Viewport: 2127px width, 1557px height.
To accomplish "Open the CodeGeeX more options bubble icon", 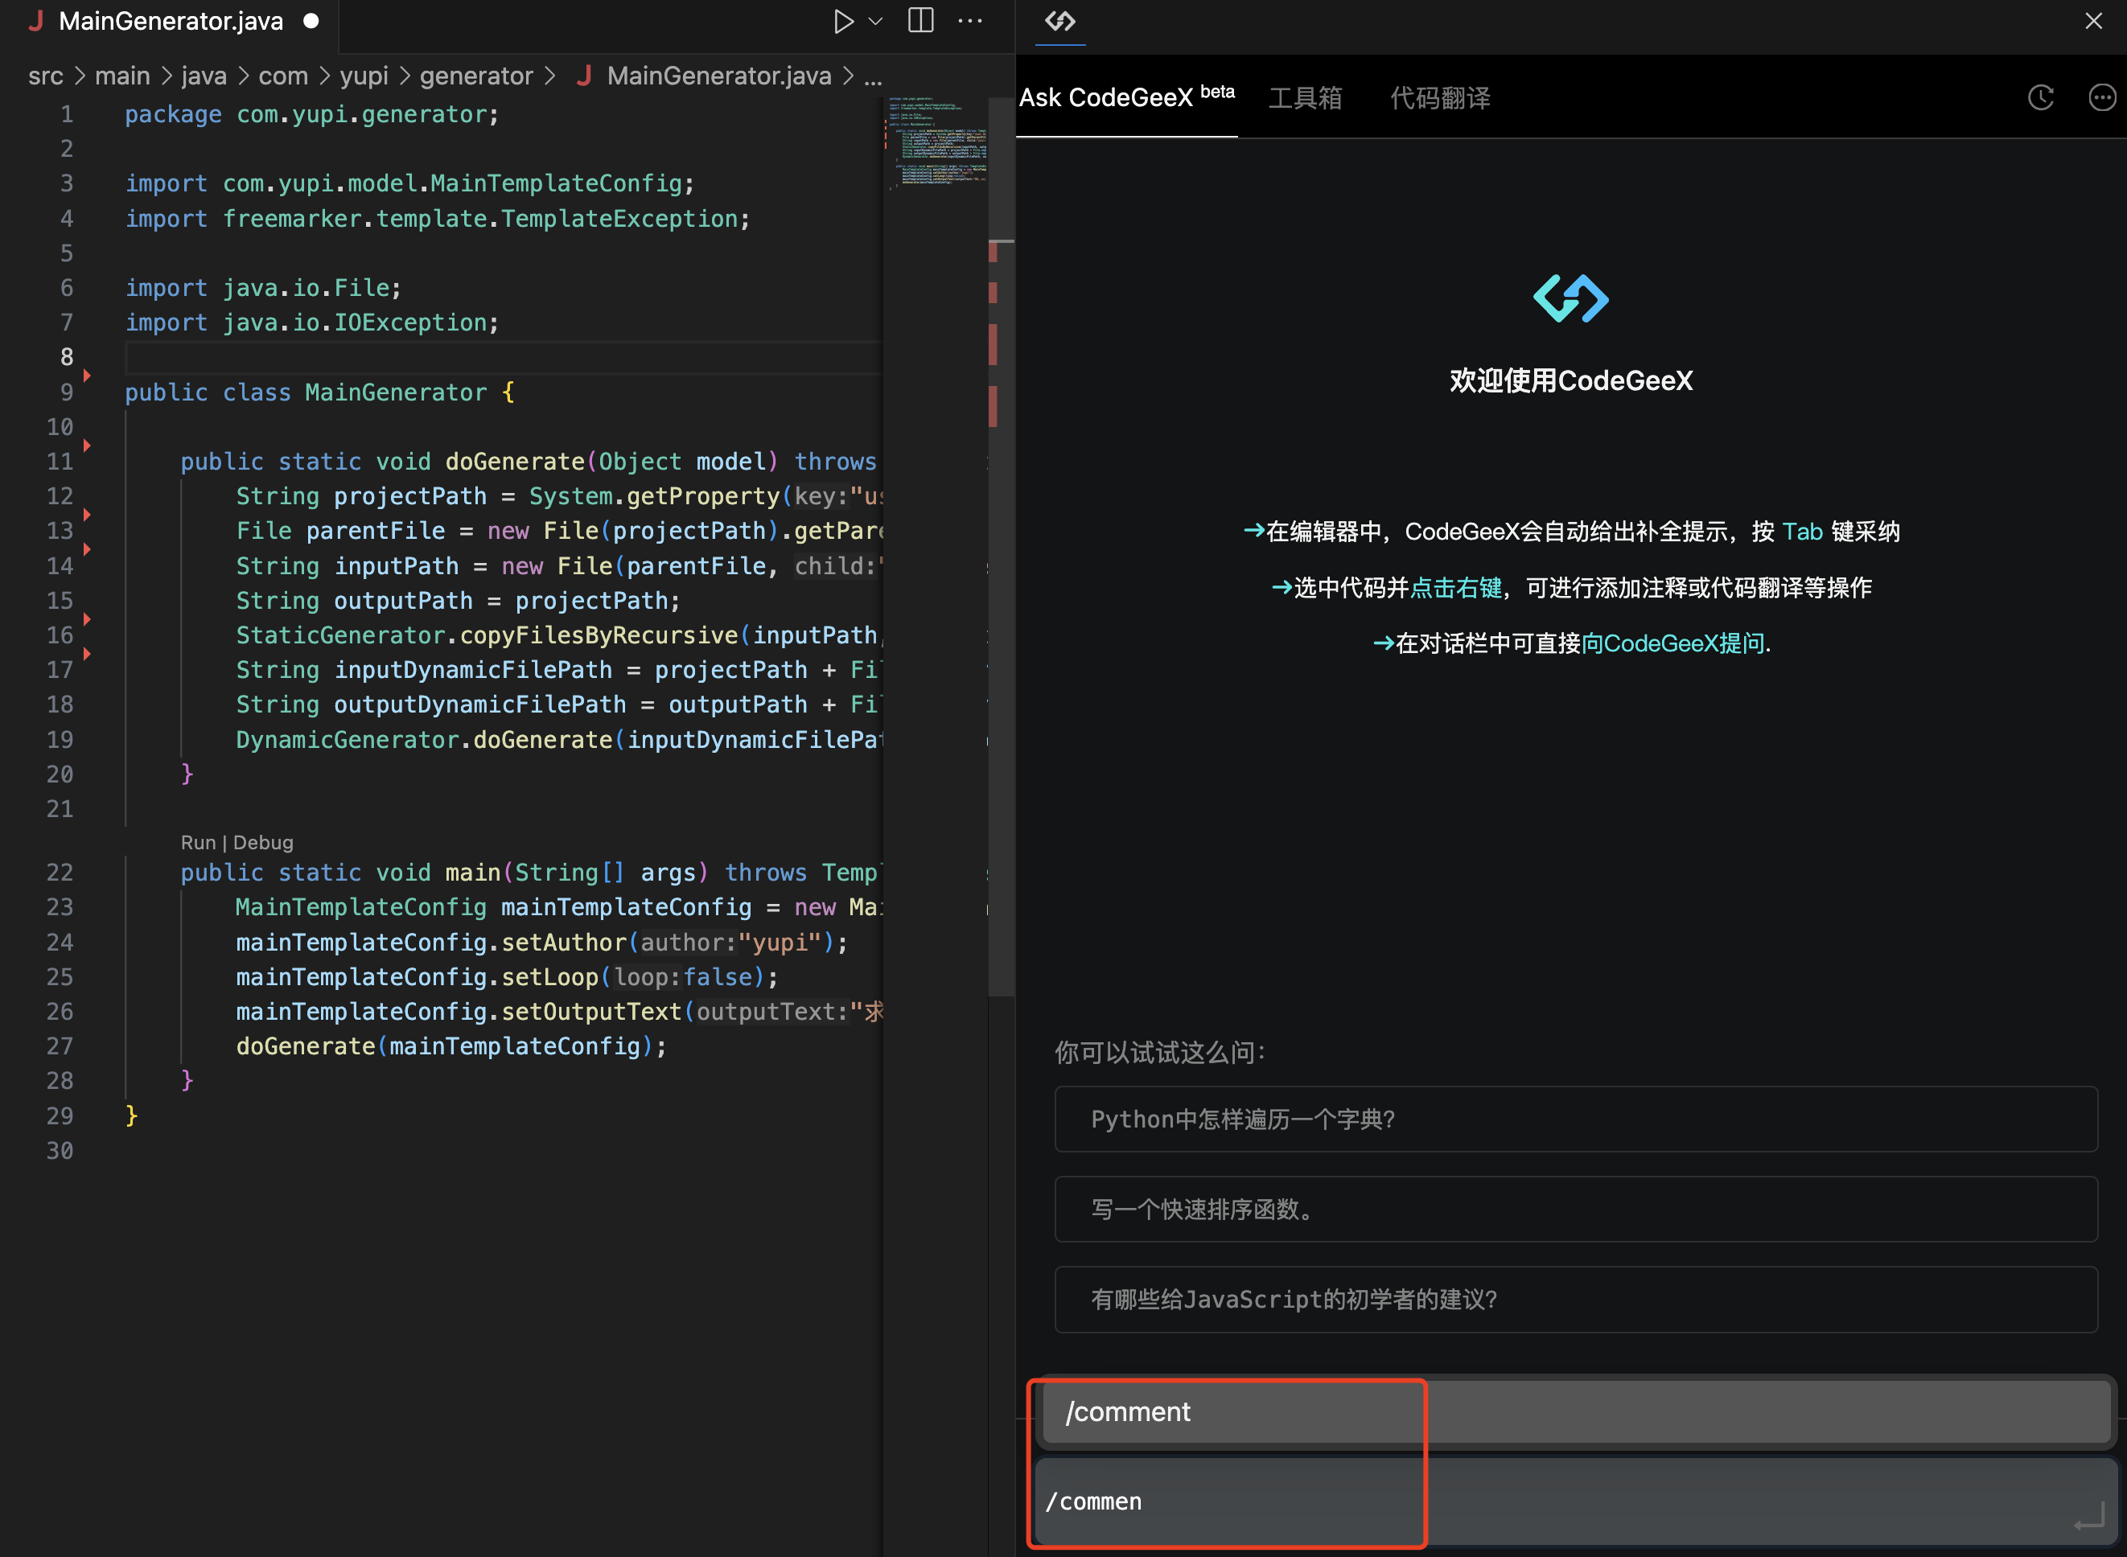I will click(2101, 97).
